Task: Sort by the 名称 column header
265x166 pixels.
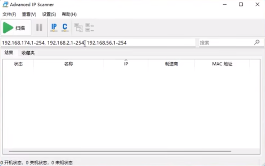Action: point(69,64)
